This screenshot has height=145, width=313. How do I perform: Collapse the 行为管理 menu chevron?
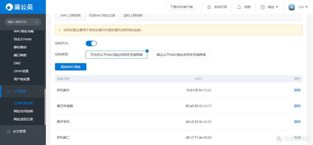click(40, 91)
